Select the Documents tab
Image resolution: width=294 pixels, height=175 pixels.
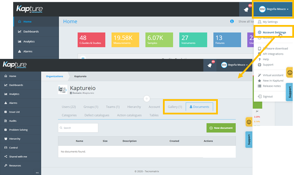pyautogui.click(x=199, y=107)
